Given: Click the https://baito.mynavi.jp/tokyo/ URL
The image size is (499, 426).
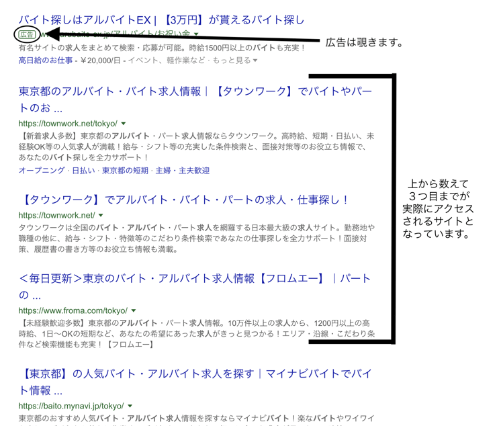Looking at the screenshot, I should coord(71,406).
